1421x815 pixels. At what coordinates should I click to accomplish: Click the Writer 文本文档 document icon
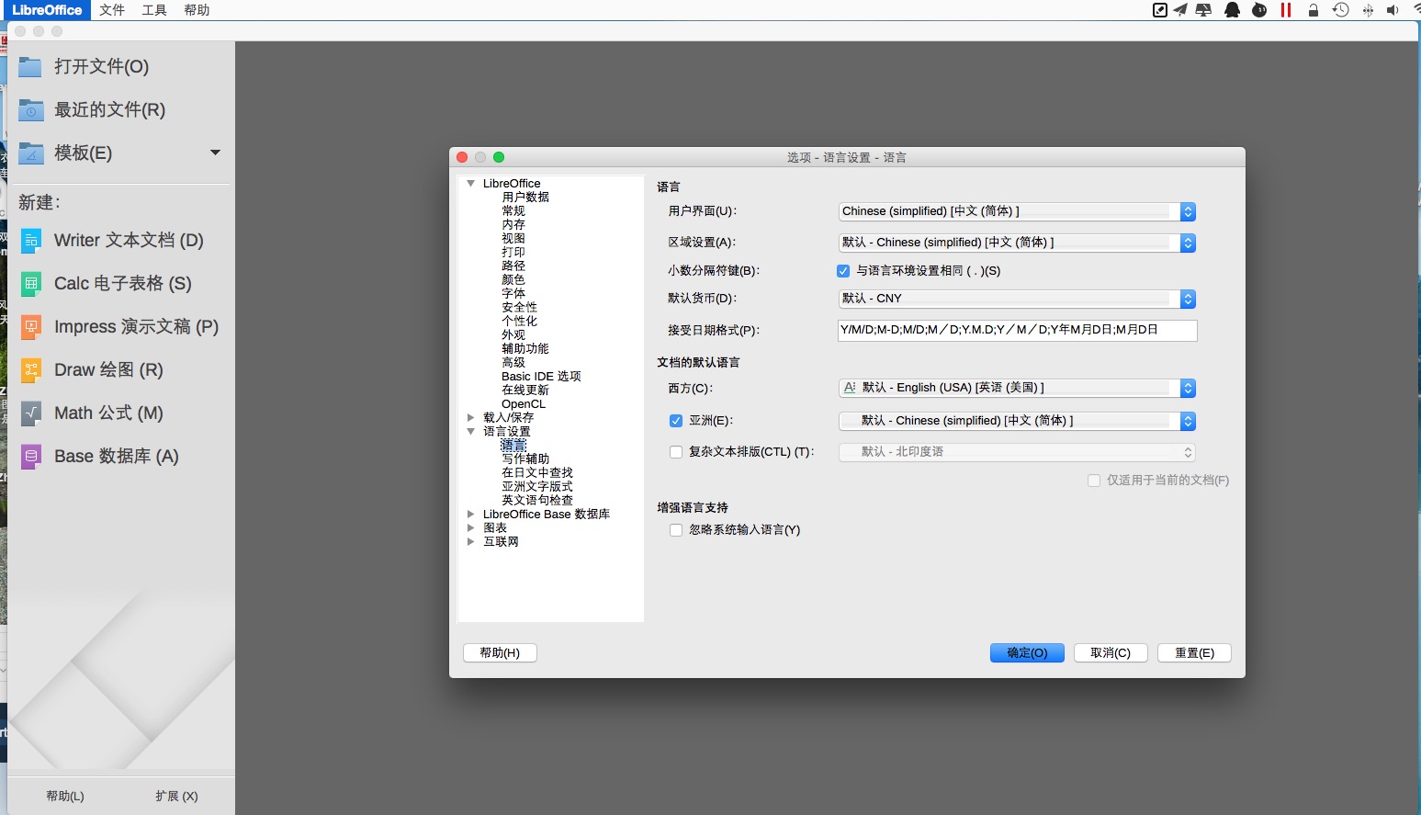click(31, 241)
